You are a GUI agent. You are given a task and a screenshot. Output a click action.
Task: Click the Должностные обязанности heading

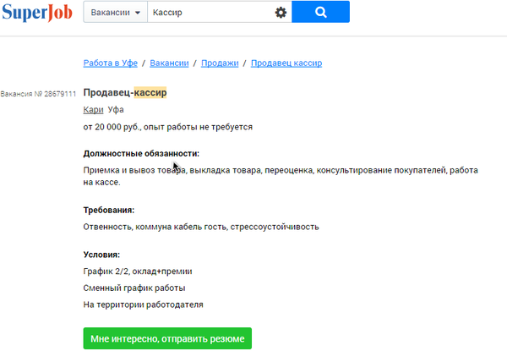[x=141, y=154]
